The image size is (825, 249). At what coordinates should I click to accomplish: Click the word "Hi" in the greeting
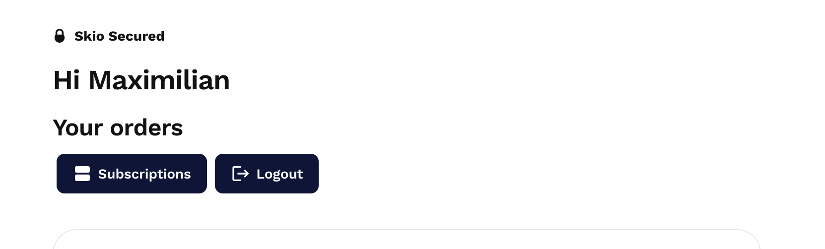(67, 80)
